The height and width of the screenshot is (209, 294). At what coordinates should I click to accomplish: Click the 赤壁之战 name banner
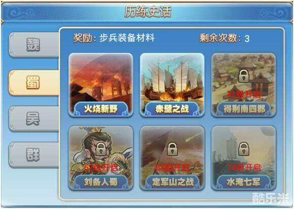pyautogui.click(x=172, y=109)
